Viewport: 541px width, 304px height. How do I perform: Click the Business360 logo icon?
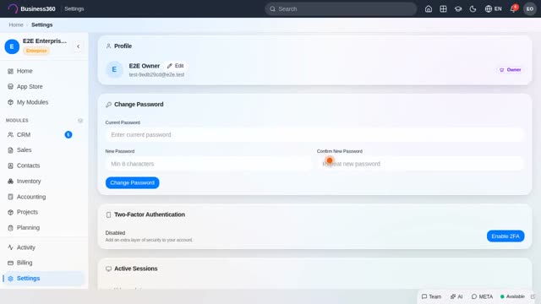[x=13, y=8]
